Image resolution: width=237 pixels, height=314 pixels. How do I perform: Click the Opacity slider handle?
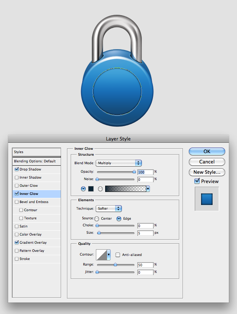click(x=134, y=172)
